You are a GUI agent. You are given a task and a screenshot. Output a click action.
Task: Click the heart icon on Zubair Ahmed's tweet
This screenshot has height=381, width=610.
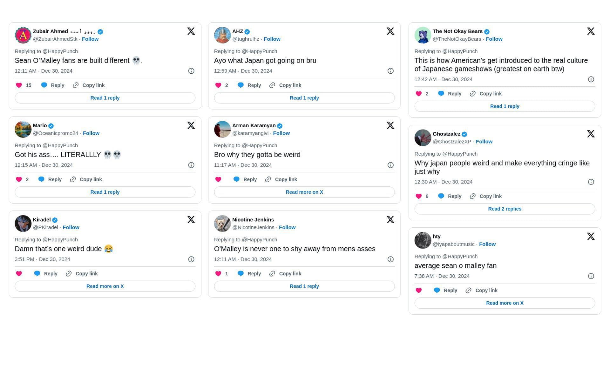coord(19,85)
